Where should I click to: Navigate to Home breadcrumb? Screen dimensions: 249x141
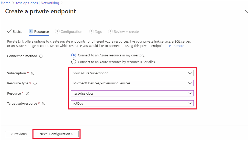coord(6,3)
